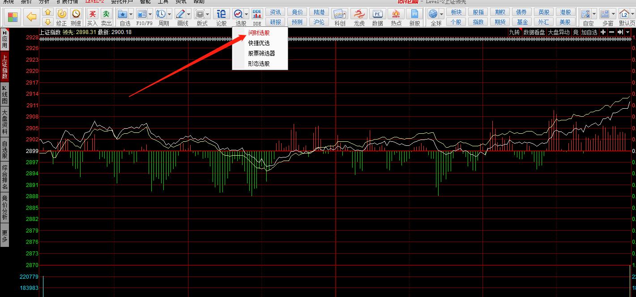Open the 龙虎 dragon-tiger list icon
The height and width of the screenshot is (297, 636).
click(x=359, y=15)
